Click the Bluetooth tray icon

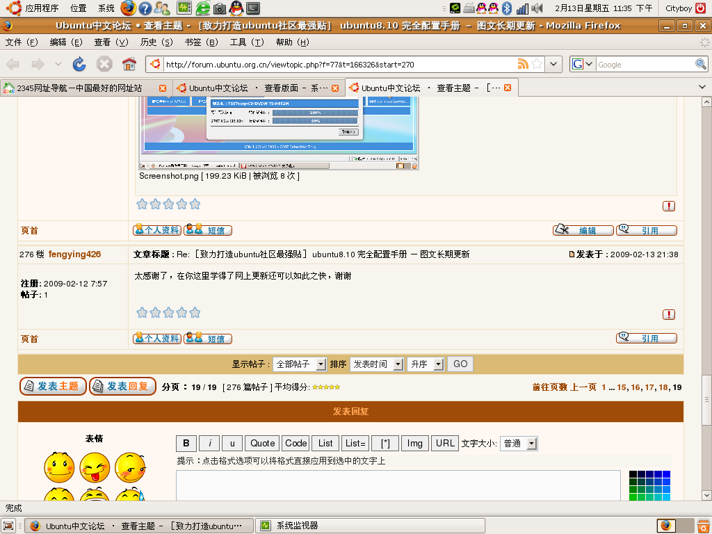507,8
